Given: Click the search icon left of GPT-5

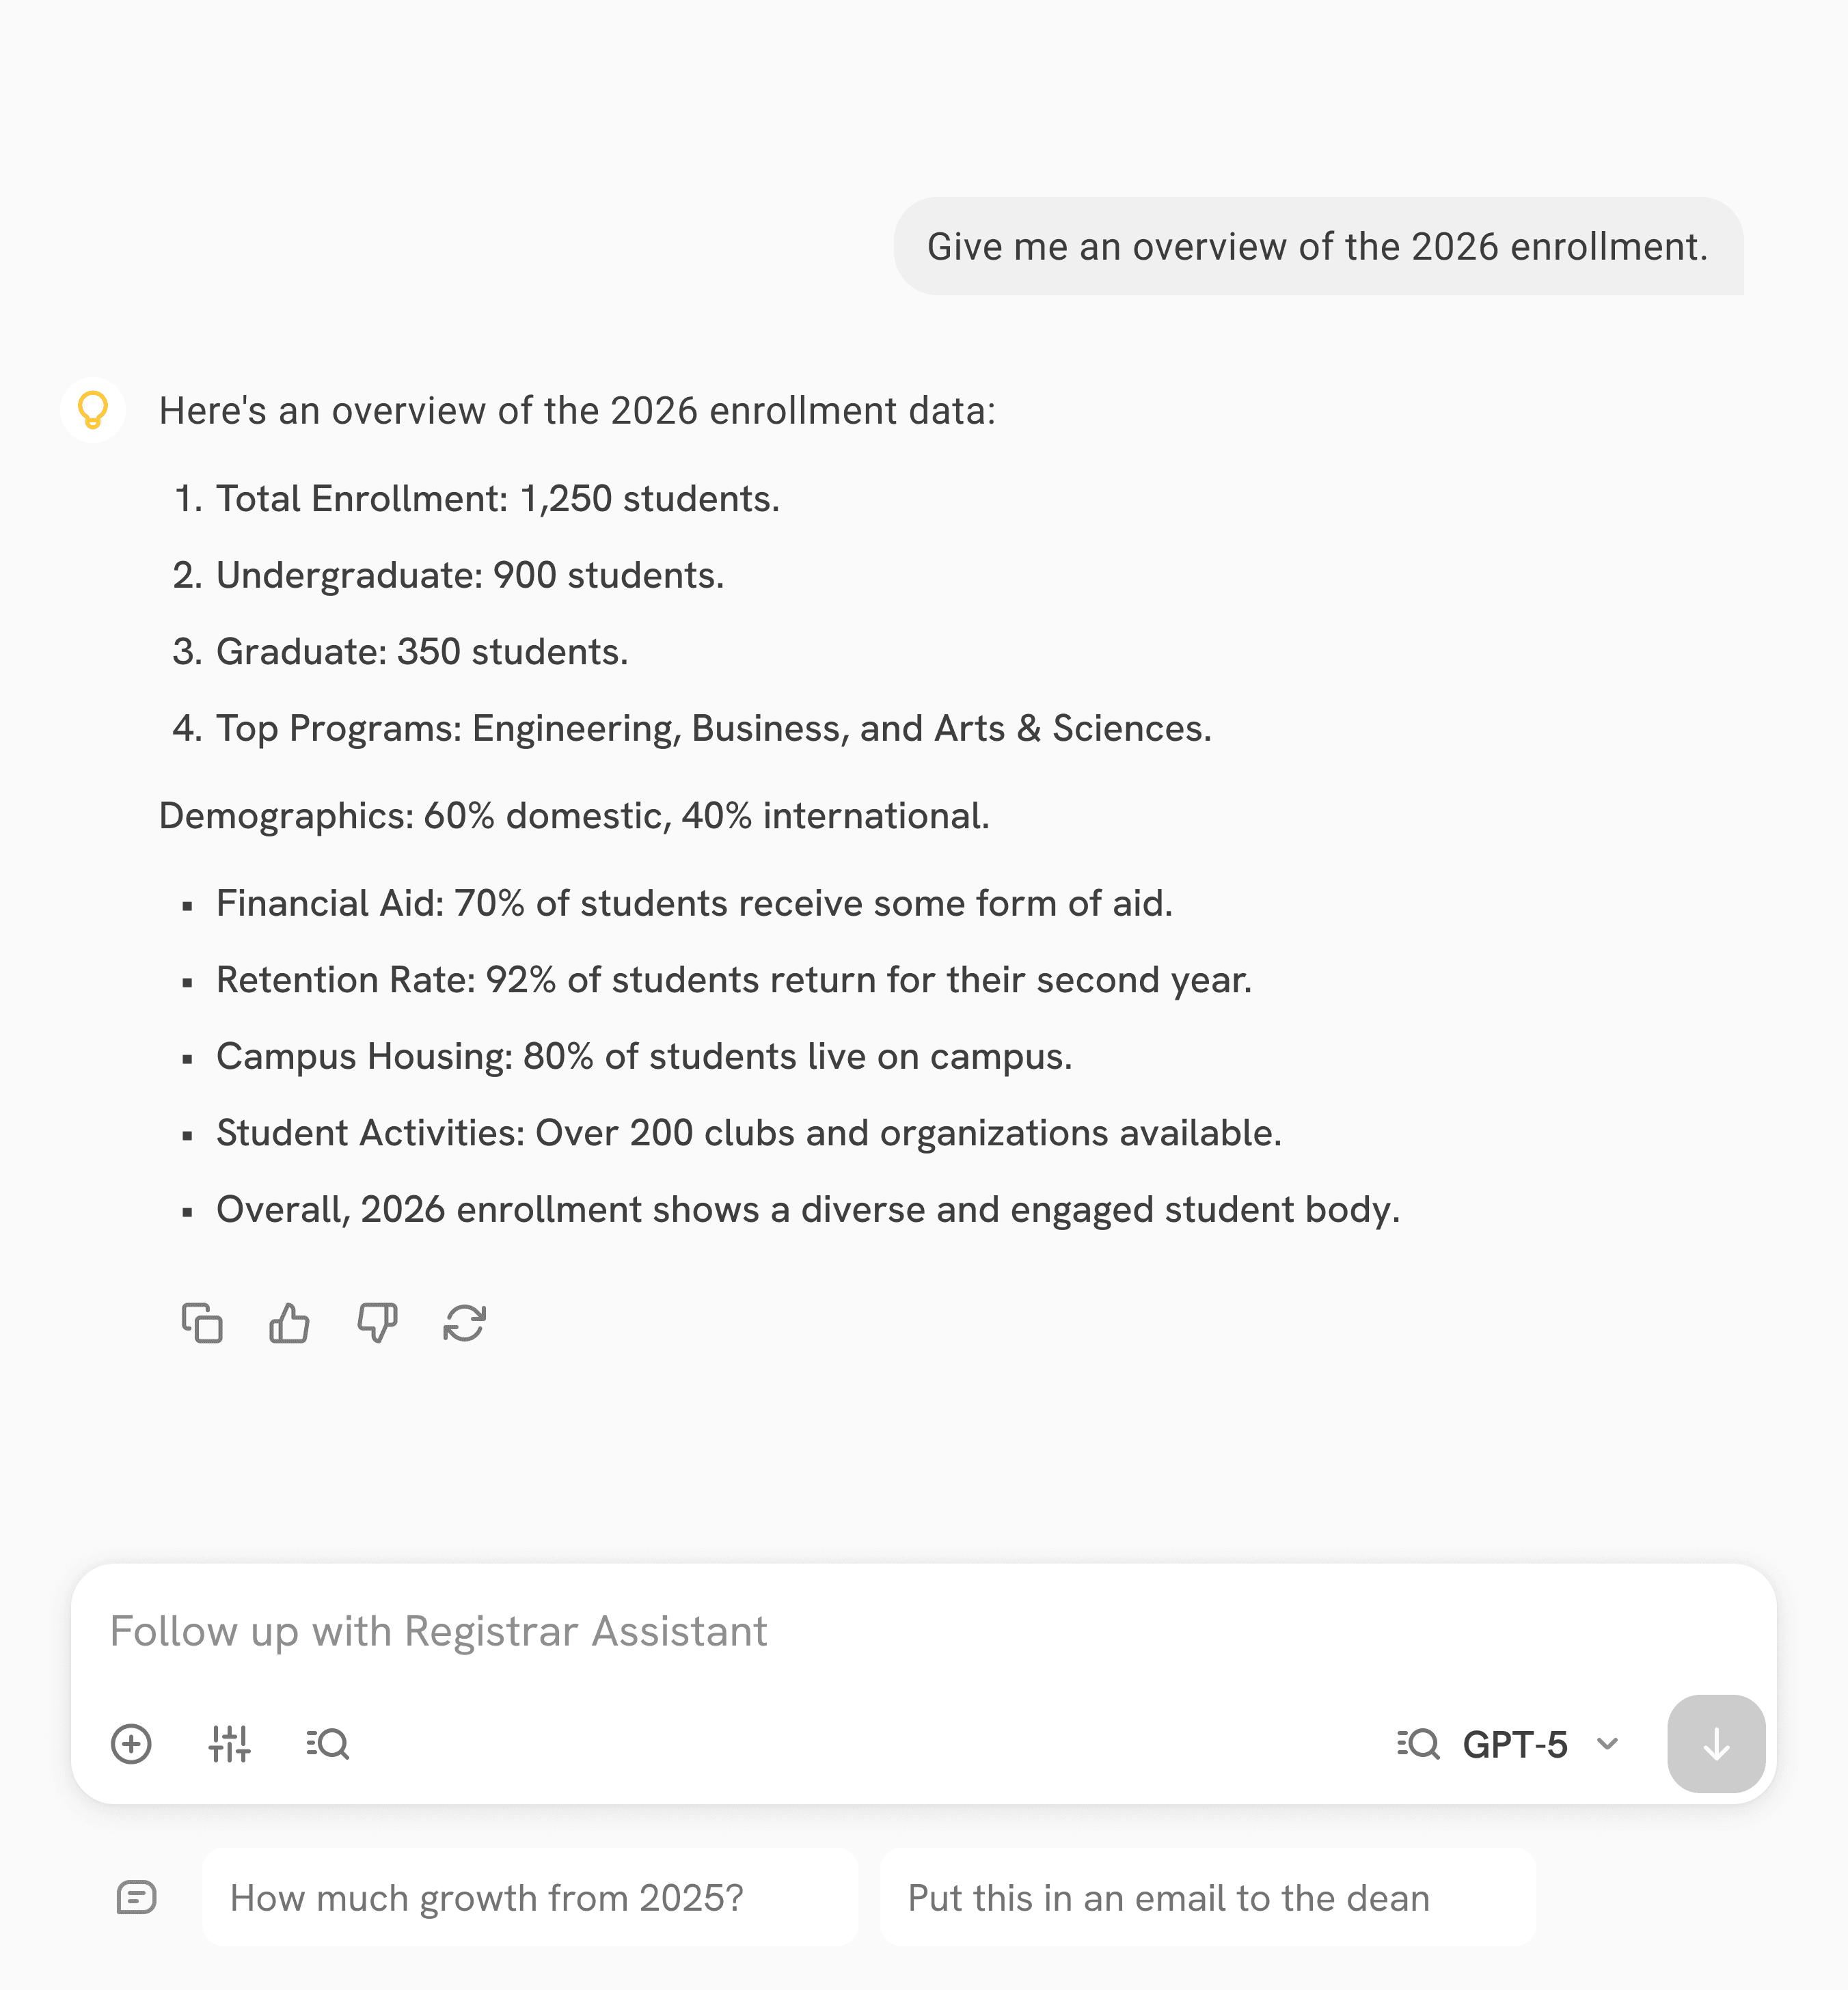Looking at the screenshot, I should point(1418,1744).
